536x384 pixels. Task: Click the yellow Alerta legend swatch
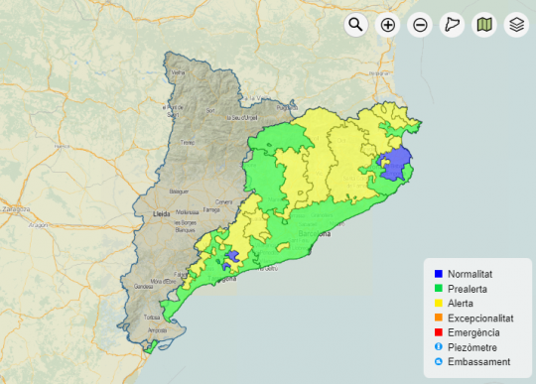tap(439, 303)
